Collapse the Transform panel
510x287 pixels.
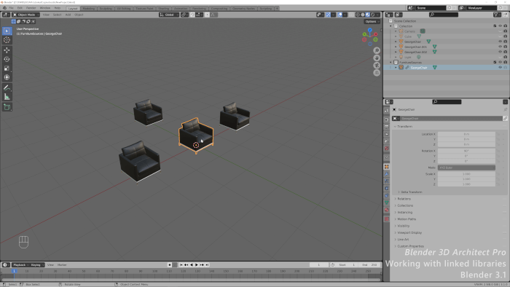point(404,127)
